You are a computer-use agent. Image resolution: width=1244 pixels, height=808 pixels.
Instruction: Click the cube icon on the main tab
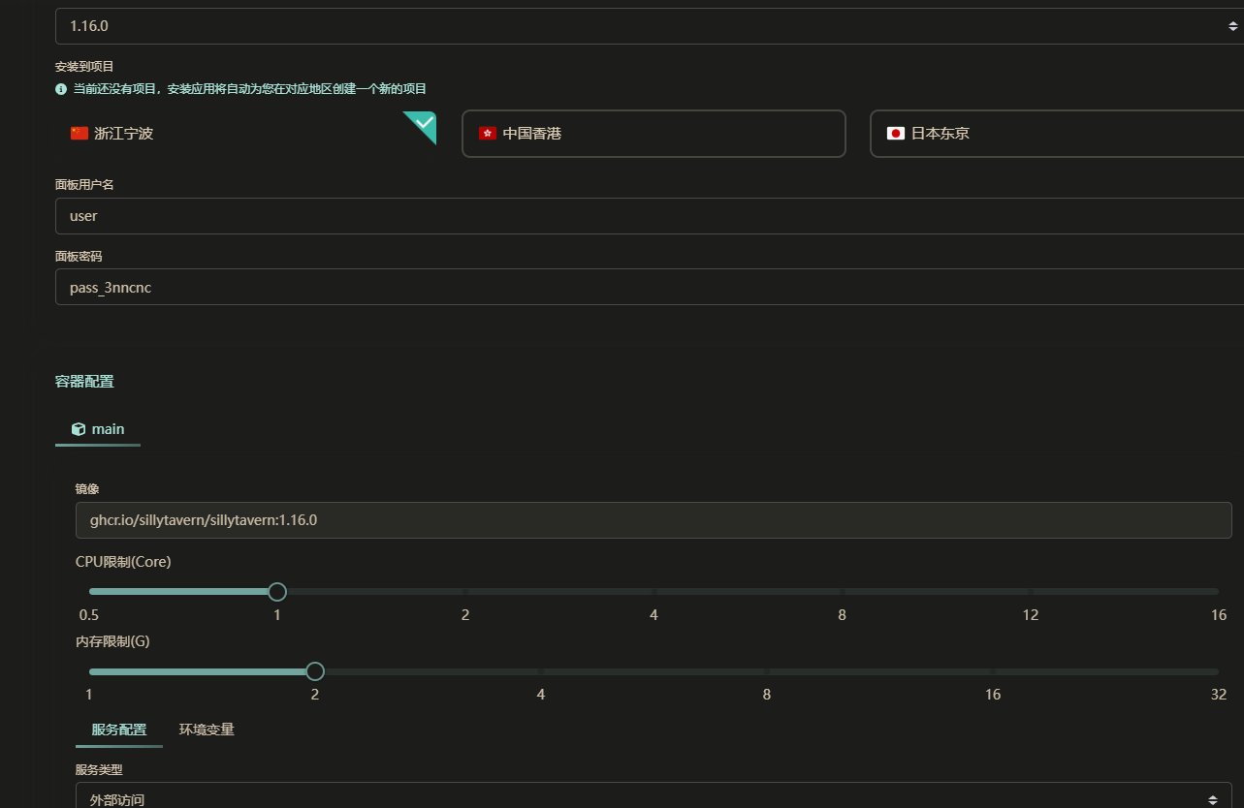pyautogui.click(x=79, y=429)
